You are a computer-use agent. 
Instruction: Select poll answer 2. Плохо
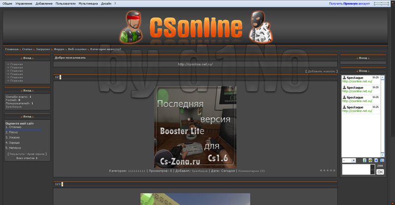point(11,132)
